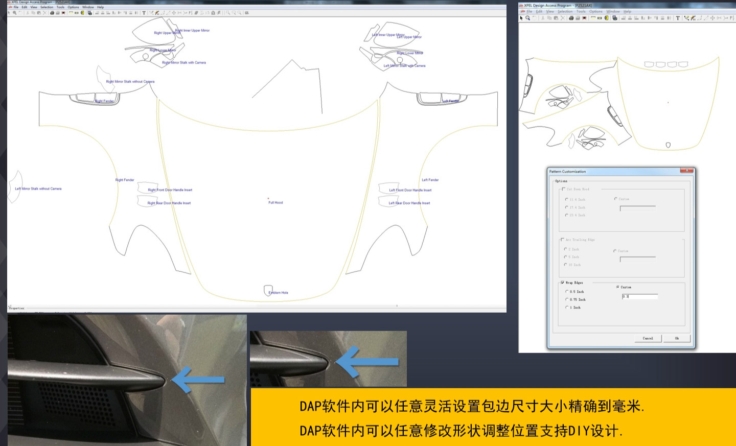Select the 1 Inch wrap edge option
Viewport: 736px width, 446px height.
pyautogui.click(x=567, y=308)
